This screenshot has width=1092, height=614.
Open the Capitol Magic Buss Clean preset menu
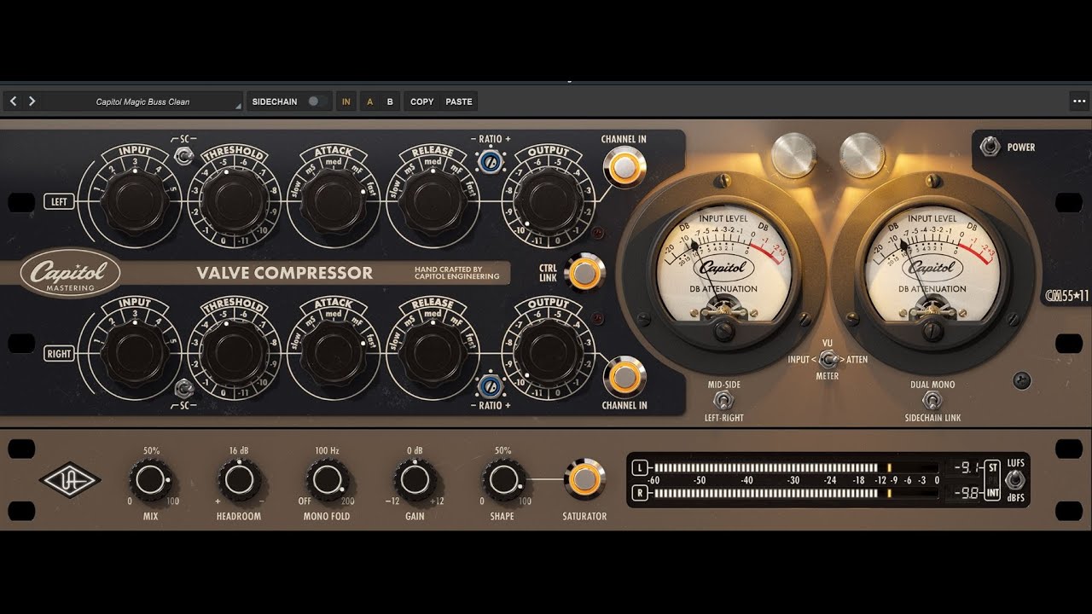pyautogui.click(x=142, y=101)
